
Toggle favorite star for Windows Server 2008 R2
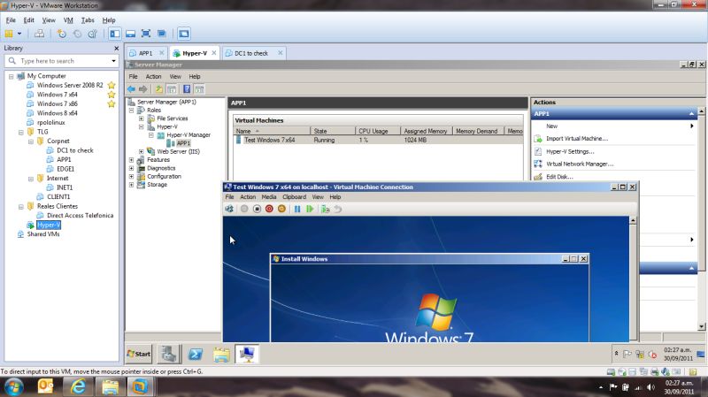click(112, 85)
